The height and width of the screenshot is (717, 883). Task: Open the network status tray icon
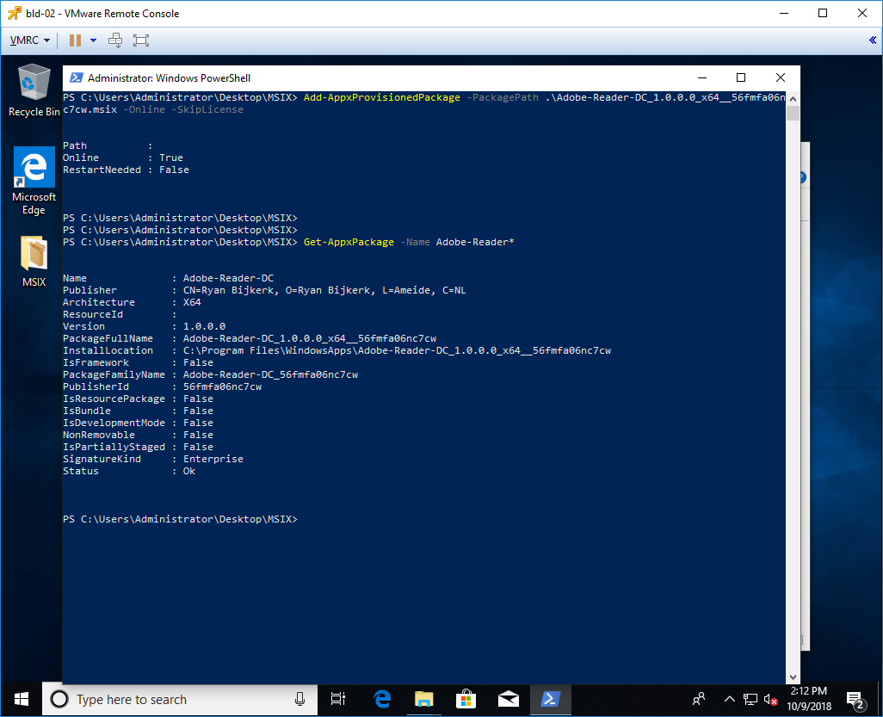tap(750, 700)
